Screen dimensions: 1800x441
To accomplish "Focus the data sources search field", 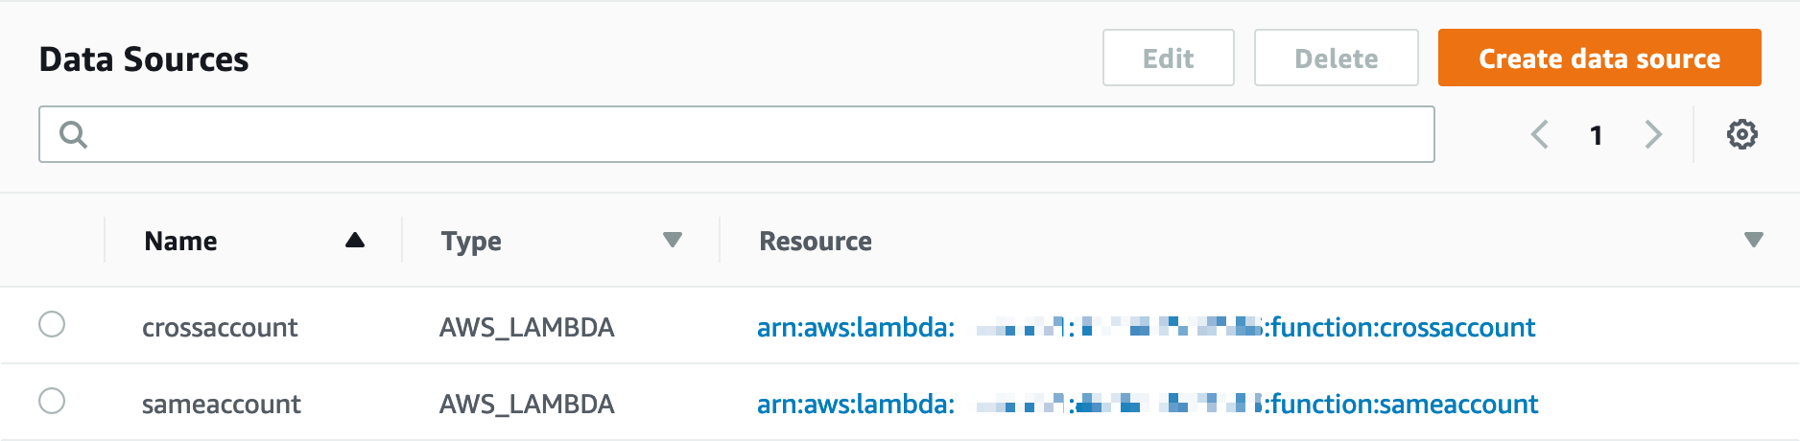I will pyautogui.click(x=758, y=134).
